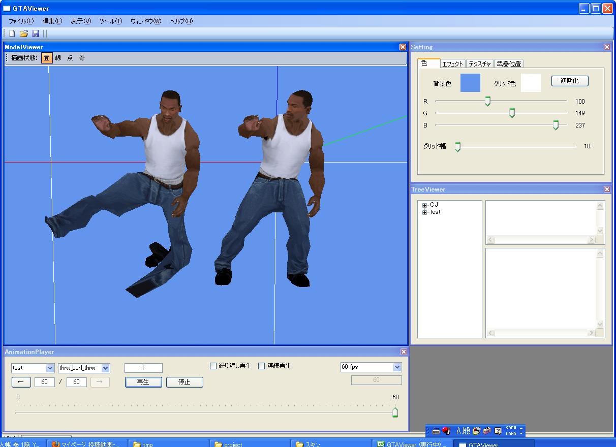The height and width of the screenshot is (447, 616).
Task: Click the next frame → button
Action: pos(100,382)
